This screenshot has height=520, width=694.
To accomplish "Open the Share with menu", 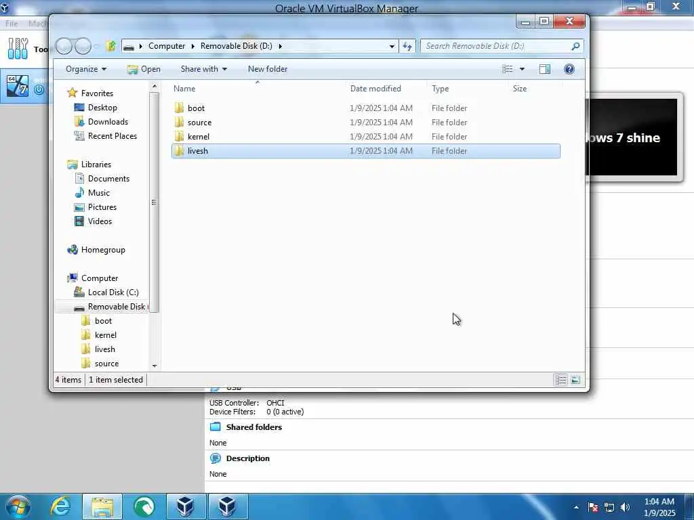I will click(203, 69).
